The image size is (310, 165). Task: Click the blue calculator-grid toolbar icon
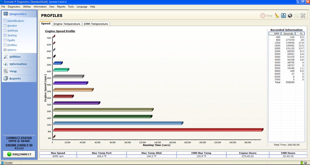click(284, 15)
